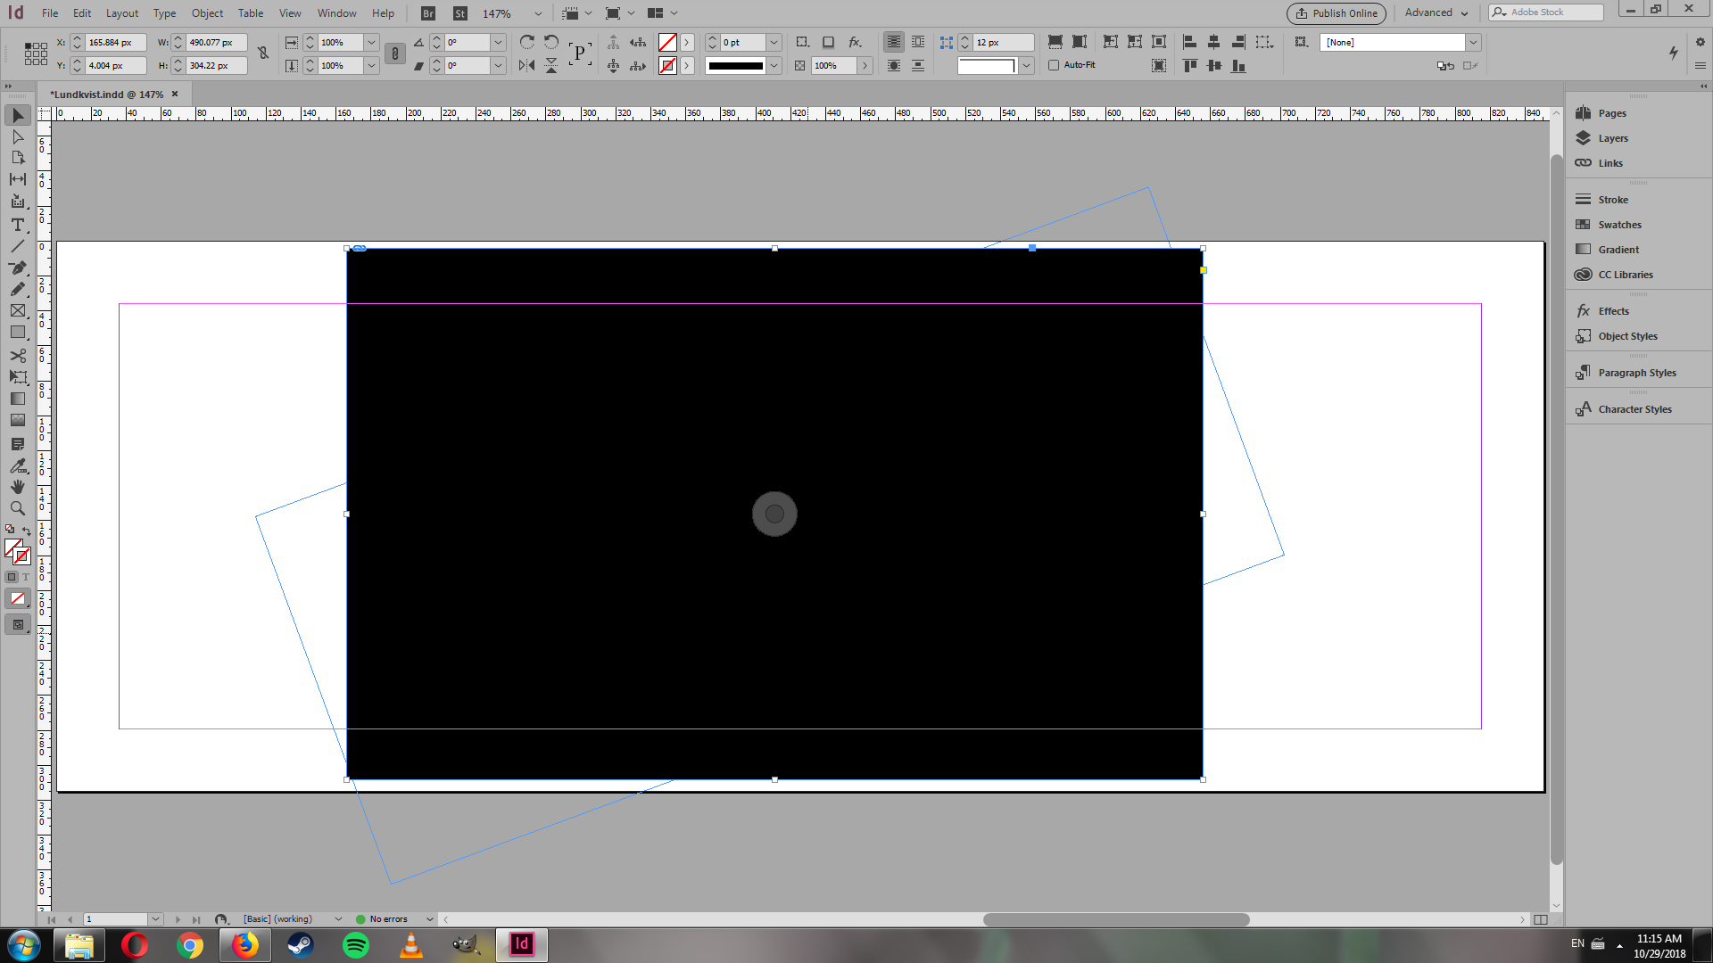Click Publish Online button

tap(1336, 13)
